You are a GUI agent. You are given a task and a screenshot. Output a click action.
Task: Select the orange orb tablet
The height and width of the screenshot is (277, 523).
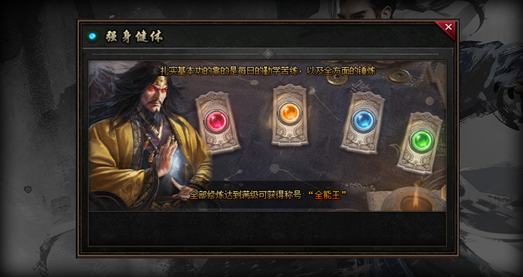(290, 115)
